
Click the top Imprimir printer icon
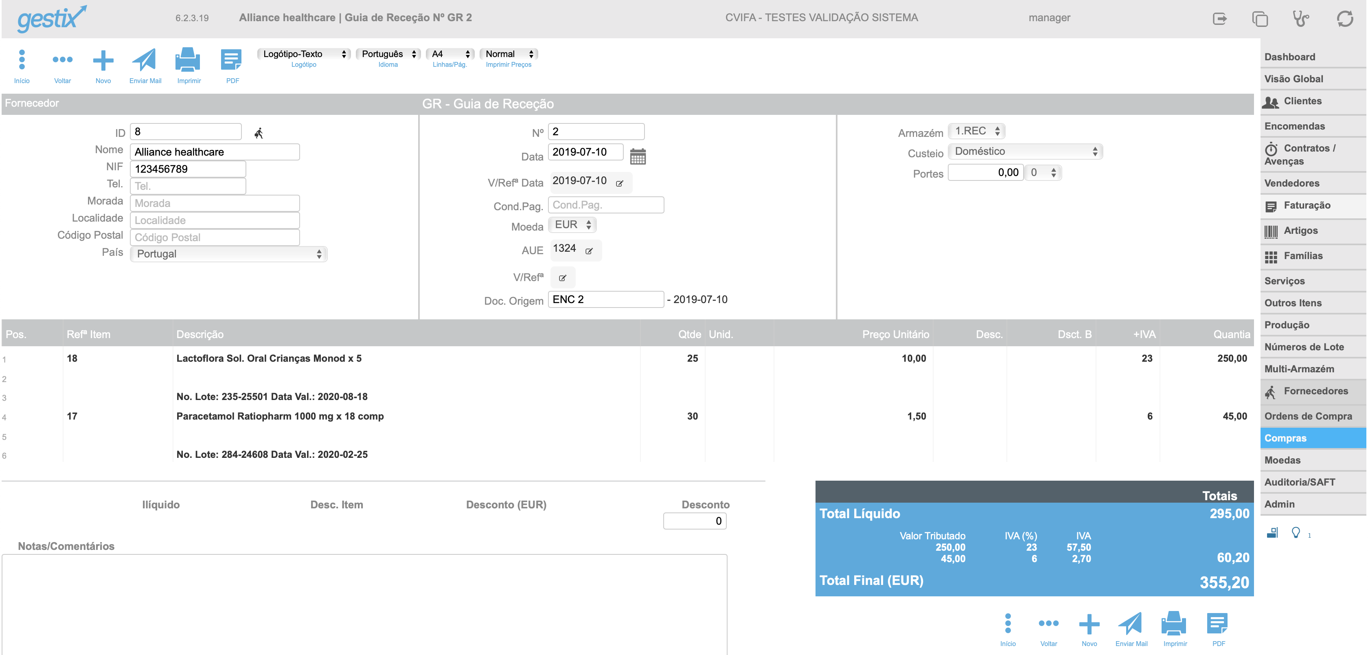pyautogui.click(x=188, y=59)
